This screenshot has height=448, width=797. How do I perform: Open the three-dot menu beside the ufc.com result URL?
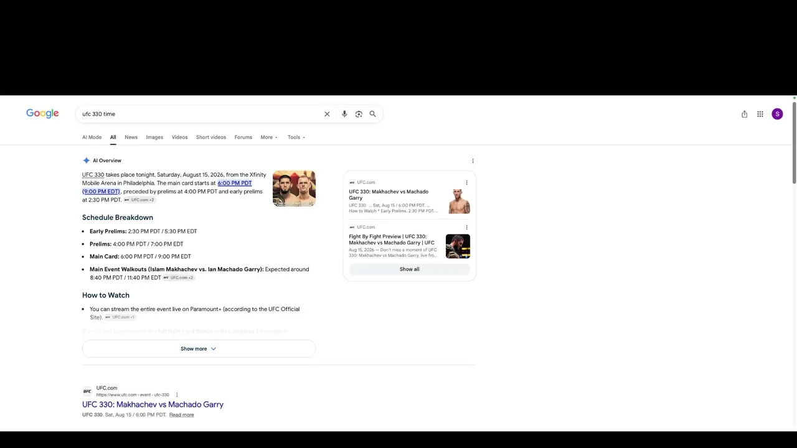coord(177,394)
